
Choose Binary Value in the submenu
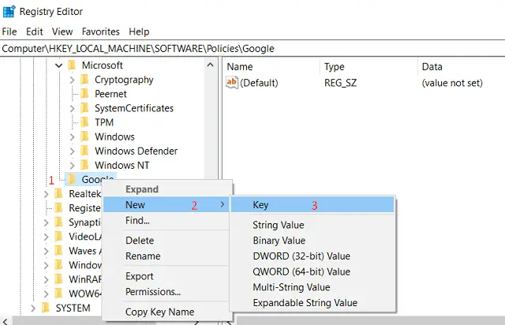[279, 241]
